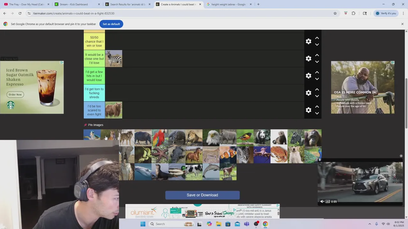The height and width of the screenshot is (229, 408).
Task: Click the 'Pin Images' pushpin label
Action: click(93, 125)
